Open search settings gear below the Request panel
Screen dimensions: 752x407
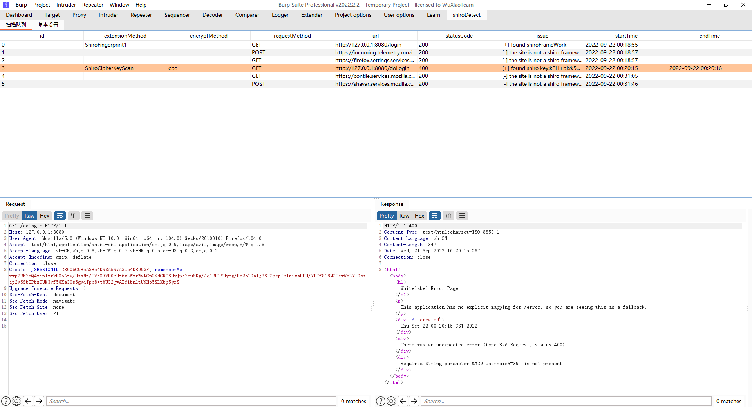click(x=16, y=401)
